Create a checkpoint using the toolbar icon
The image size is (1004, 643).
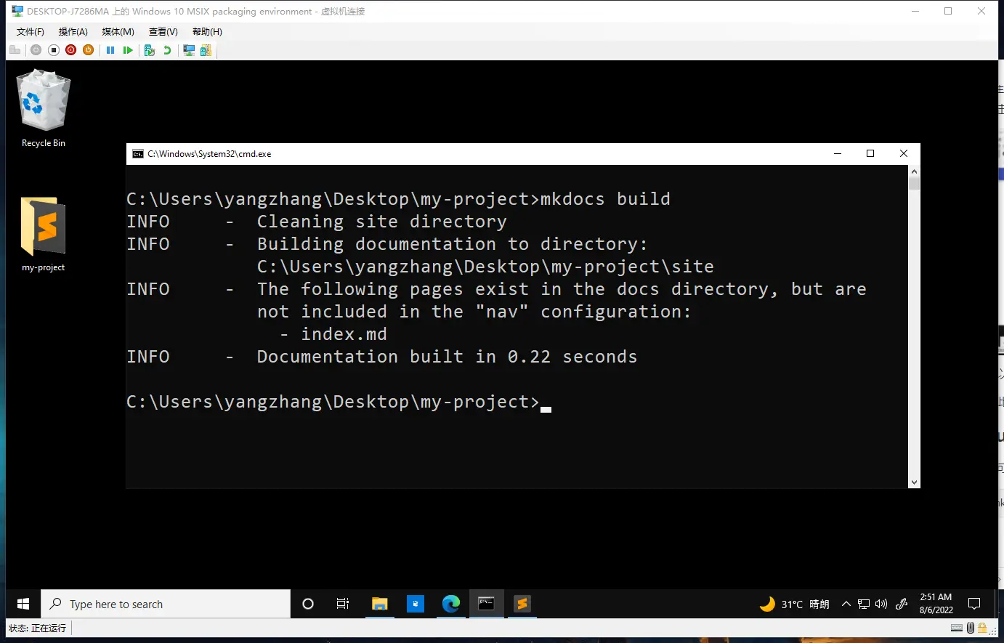point(150,50)
